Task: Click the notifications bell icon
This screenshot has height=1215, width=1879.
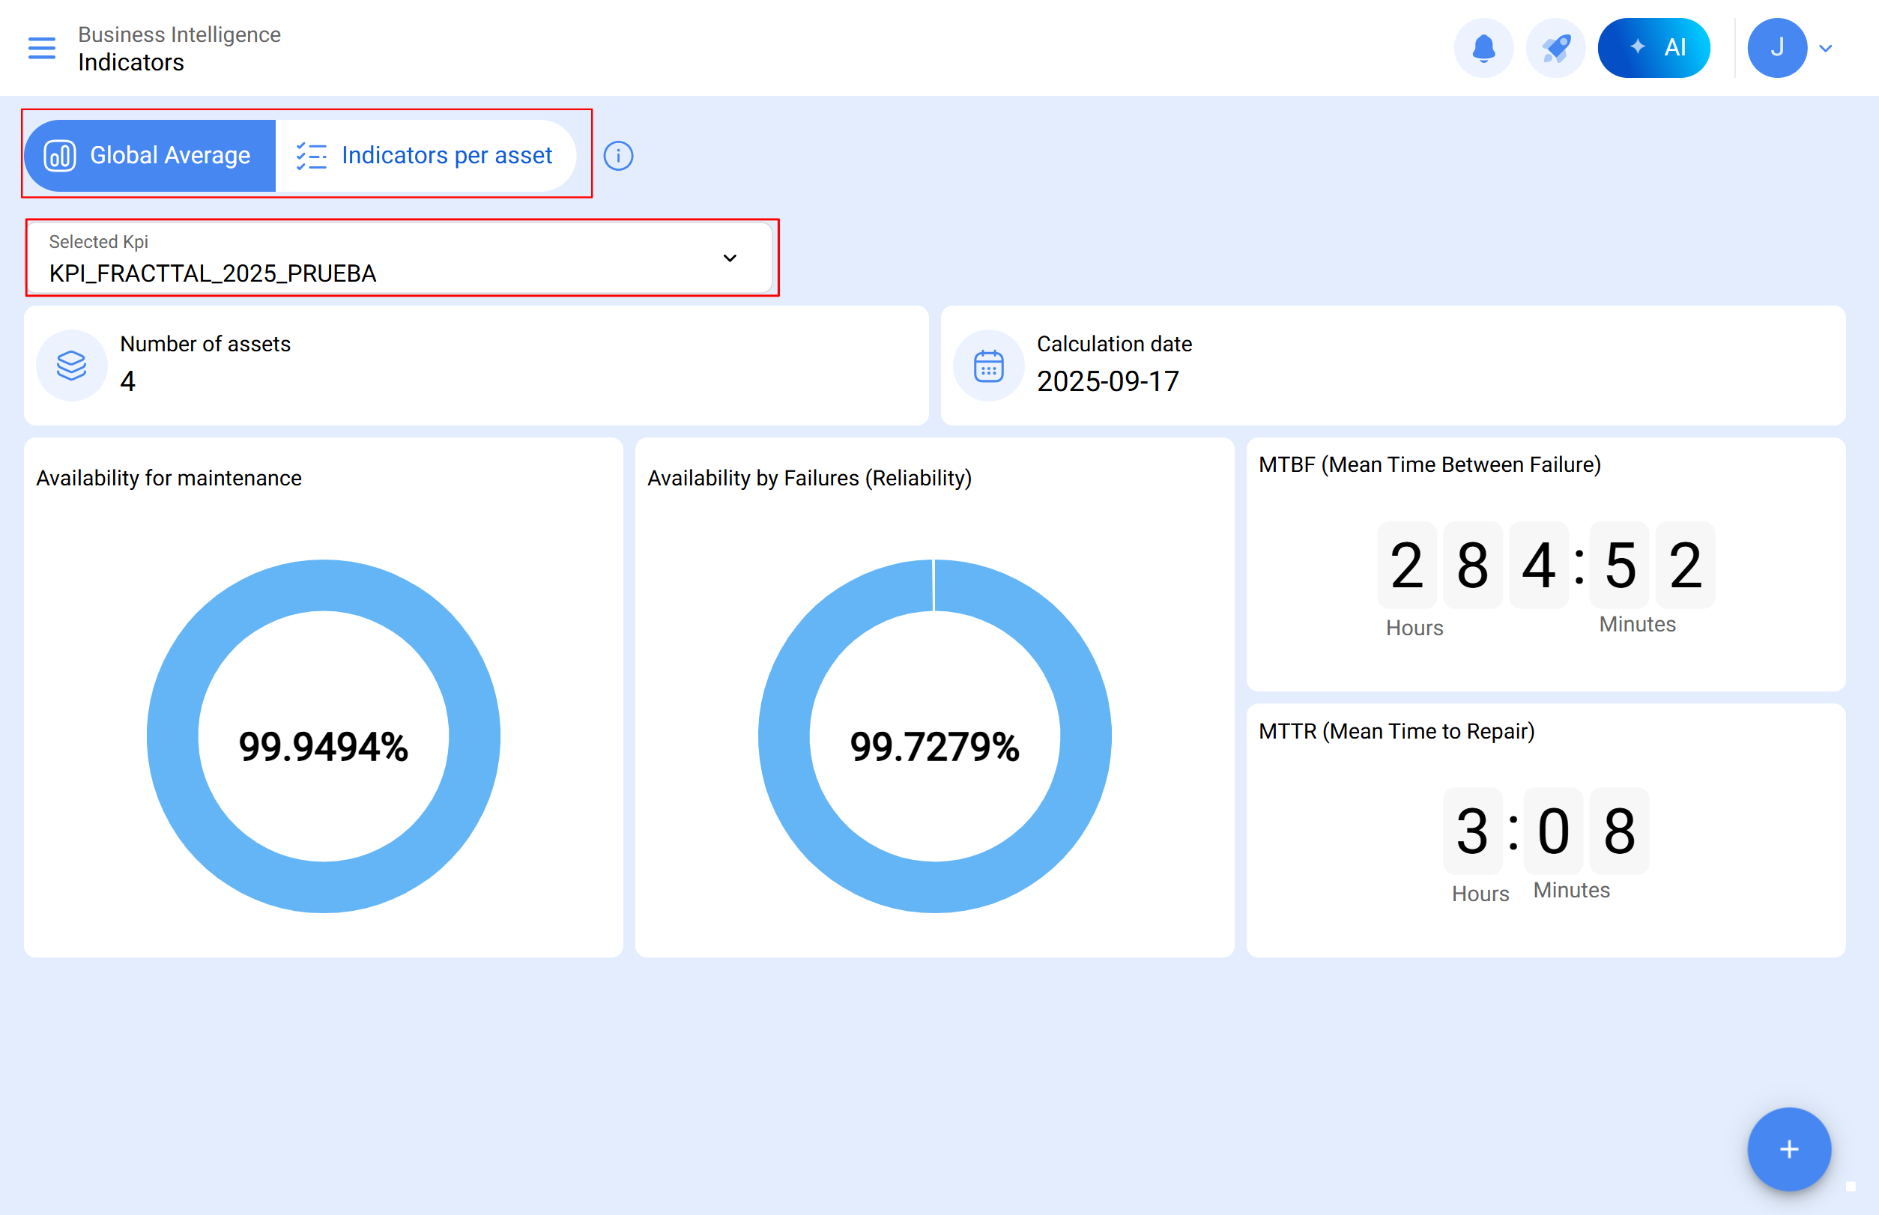Action: point(1483,48)
